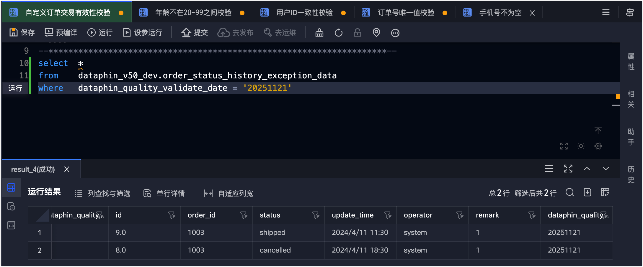Image resolution: width=643 pixels, height=267 pixels.
Task: Click the id cell 8.0
Action: [145, 250]
